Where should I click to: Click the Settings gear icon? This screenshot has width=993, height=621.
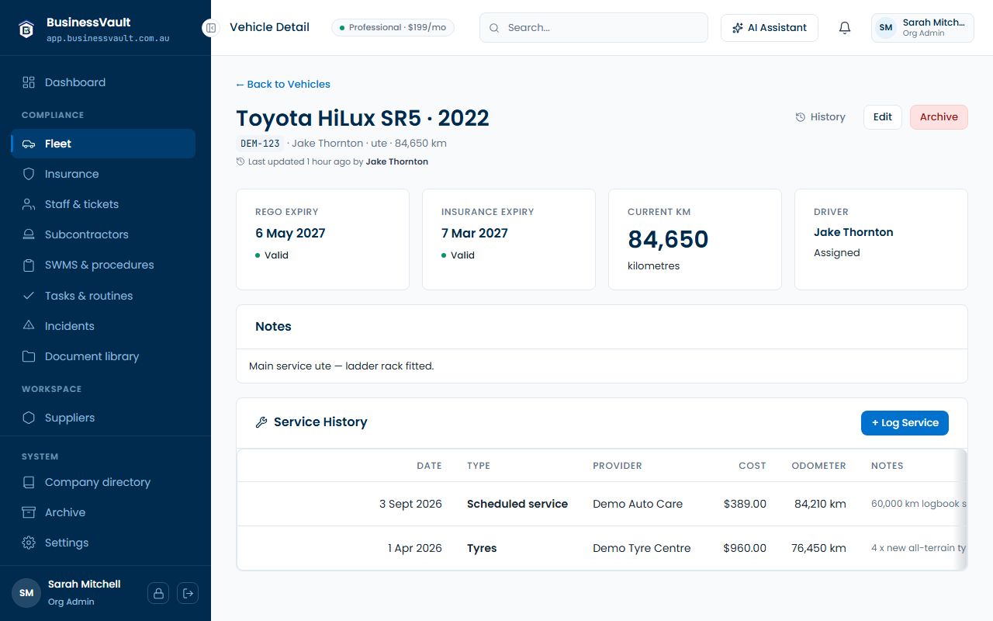click(x=29, y=543)
